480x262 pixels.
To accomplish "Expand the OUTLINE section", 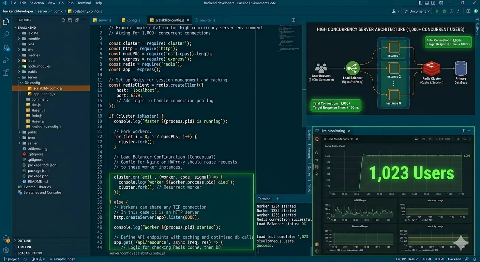I will [24, 241].
